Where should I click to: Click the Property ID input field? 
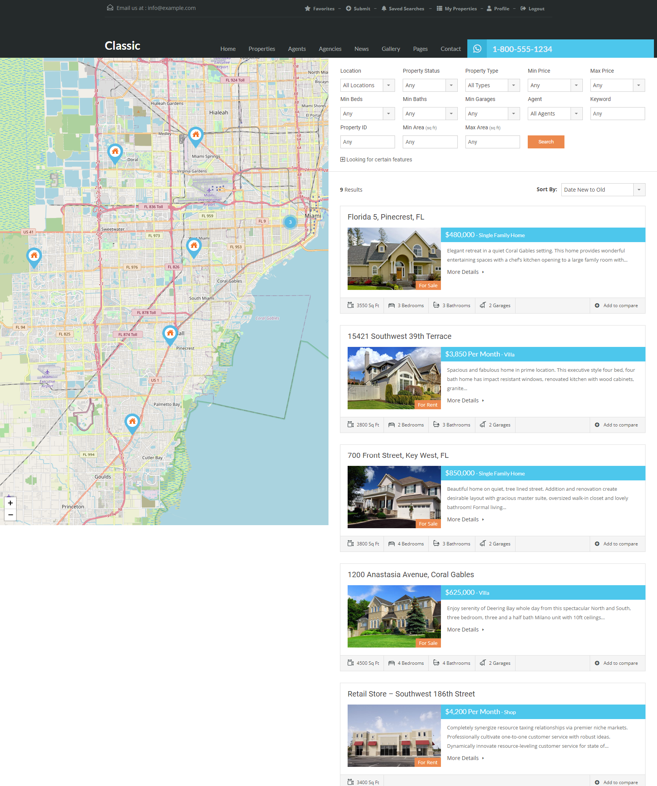tap(368, 142)
